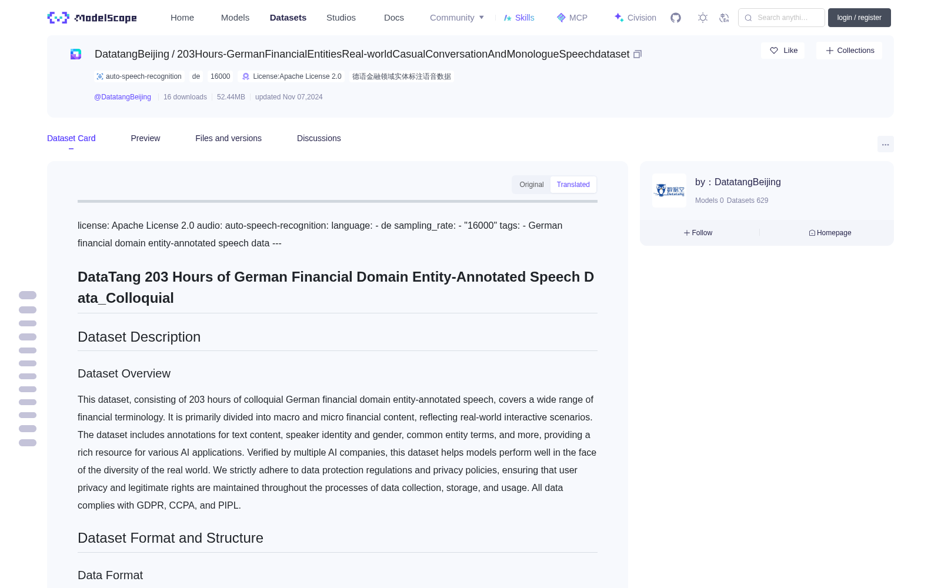Click the dataset cube icon beside the title
Viewport: 941px width, 588px height.
click(76, 54)
